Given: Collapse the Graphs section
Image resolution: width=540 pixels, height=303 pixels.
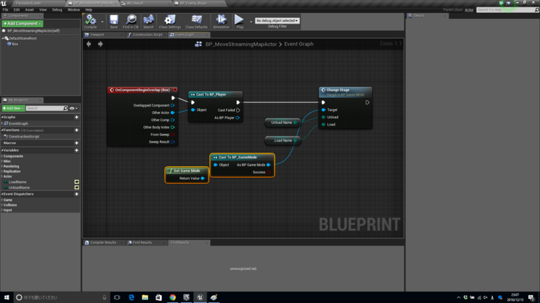Looking at the screenshot, I should pos(3,117).
